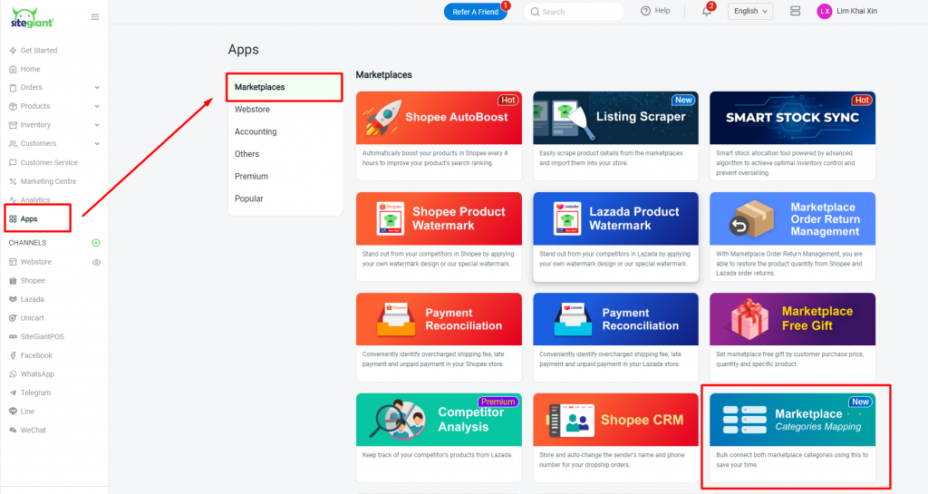Viewport: 928px width, 494px height.
Task: Click the Get Started lightning icon
Action: tap(13, 50)
